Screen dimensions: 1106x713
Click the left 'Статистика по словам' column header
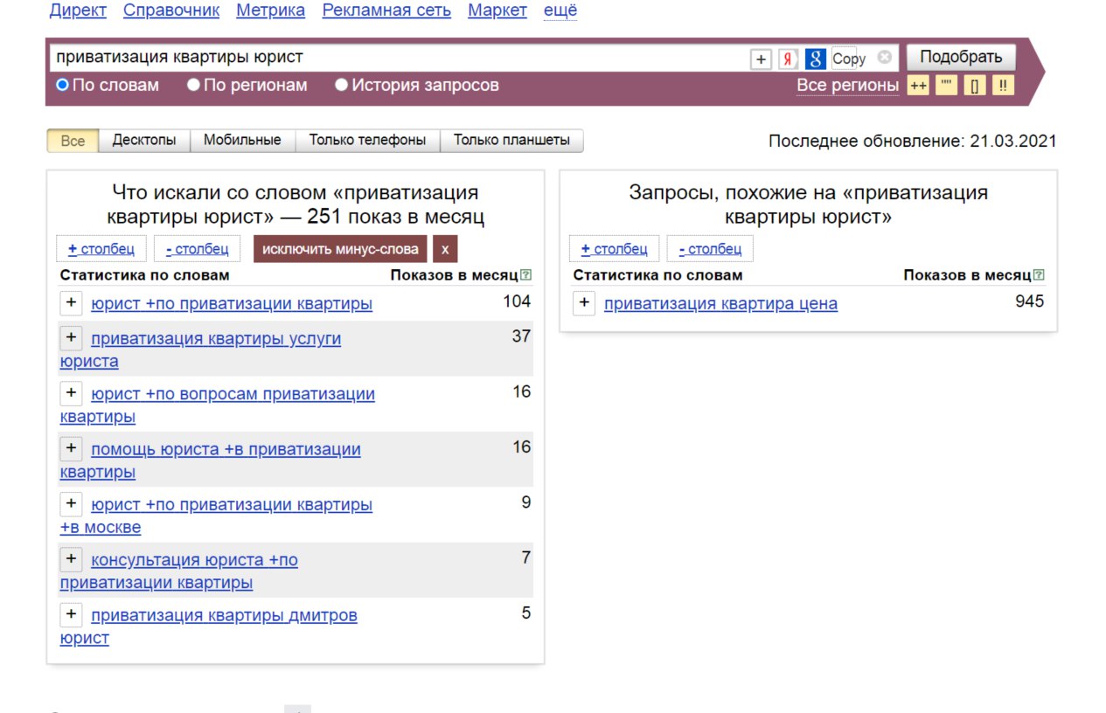(144, 275)
